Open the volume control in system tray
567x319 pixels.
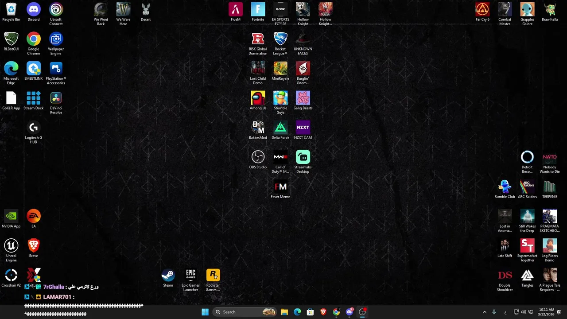point(524,312)
